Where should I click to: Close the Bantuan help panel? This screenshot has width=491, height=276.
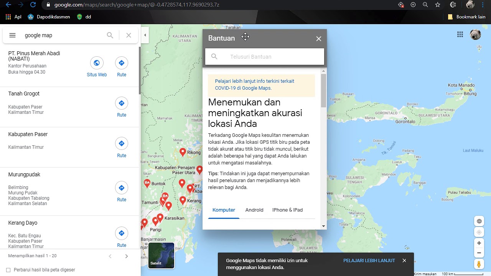[x=319, y=39]
